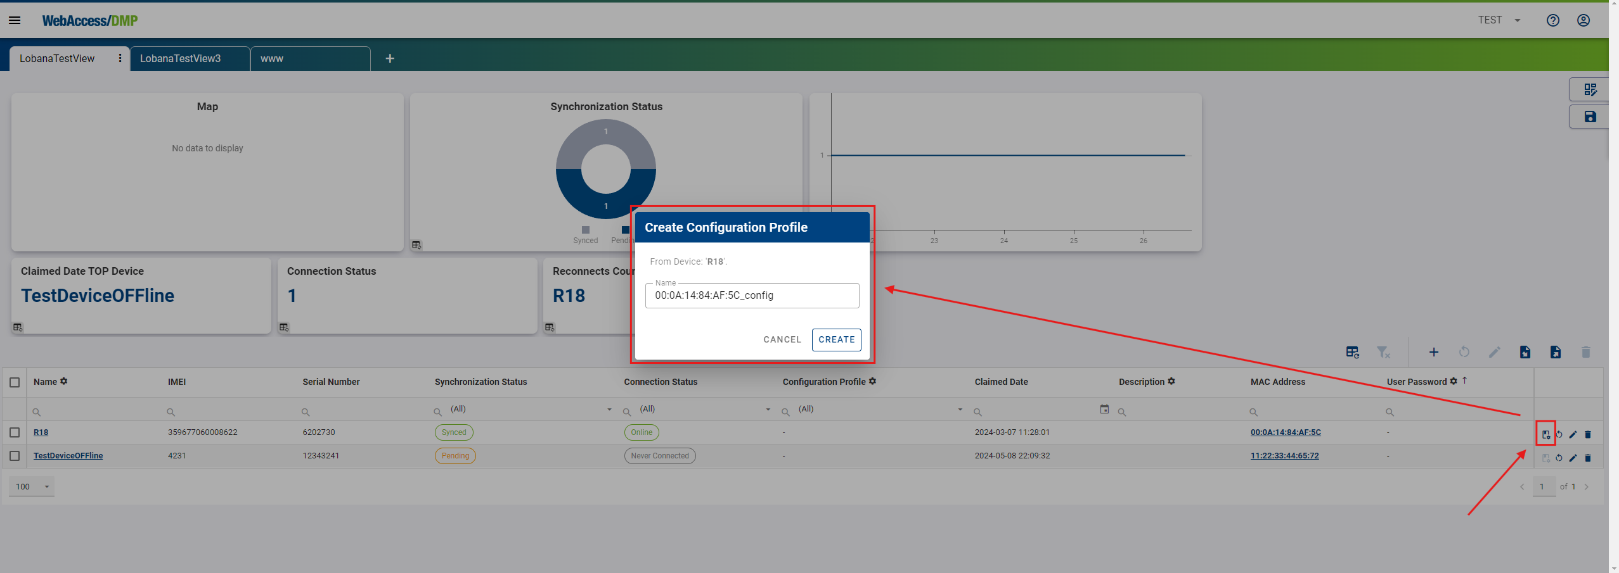Refresh the device table with the table-refresh icon

1353,352
